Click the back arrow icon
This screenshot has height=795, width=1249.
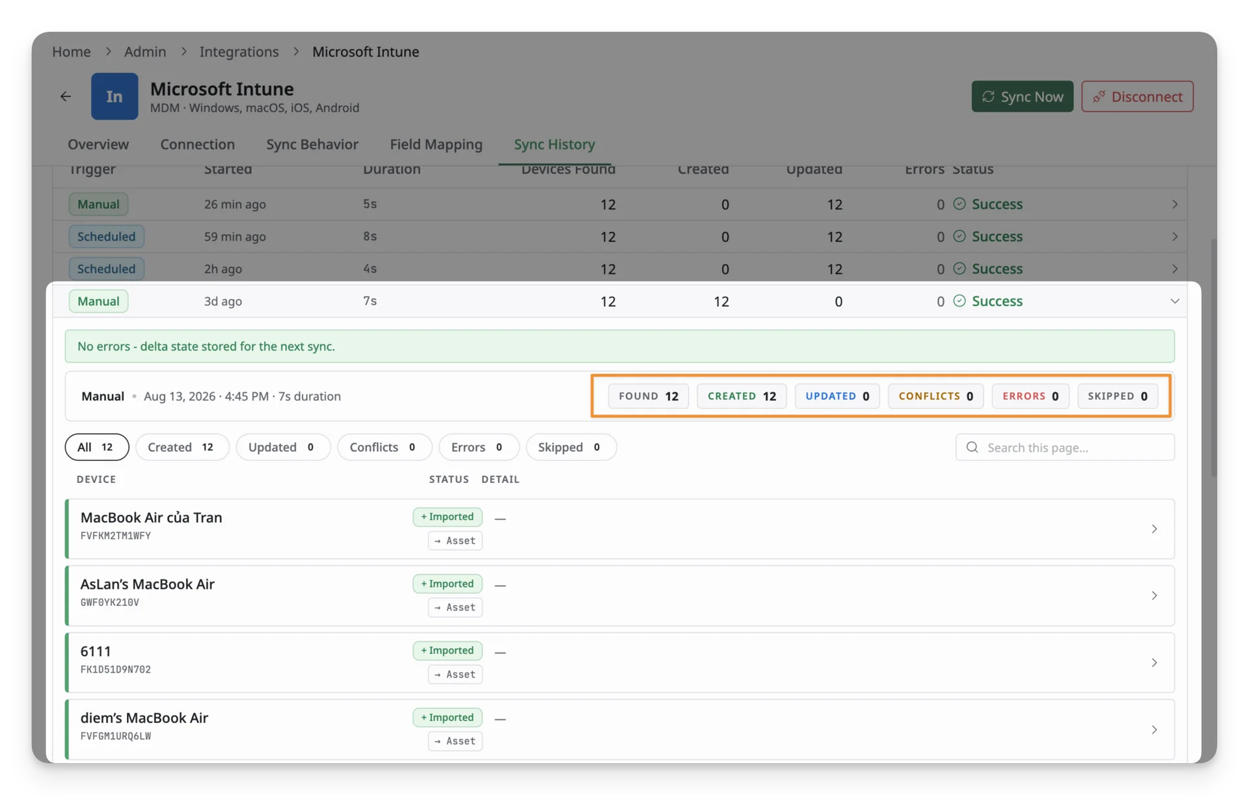tap(66, 96)
